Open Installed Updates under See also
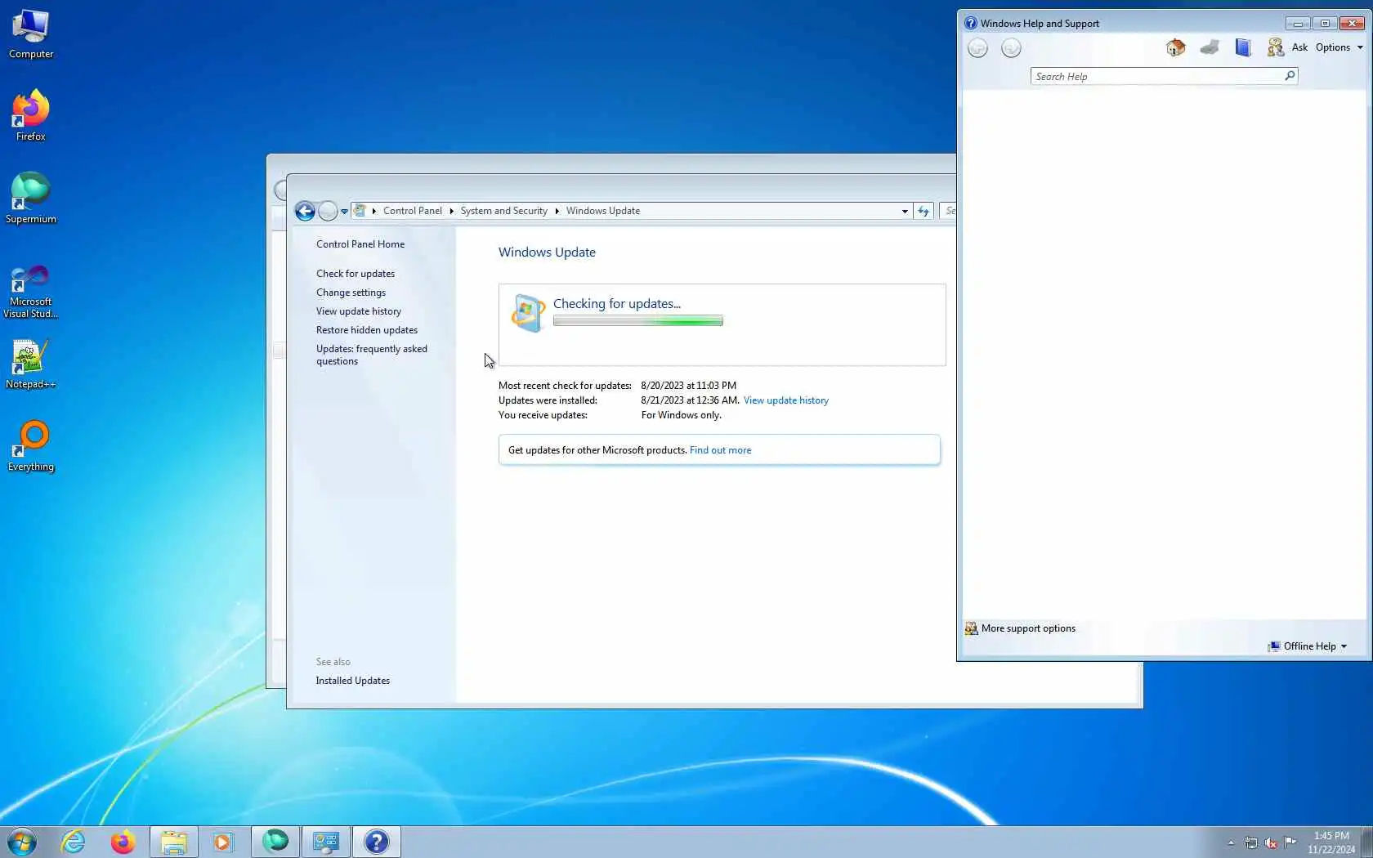Image resolution: width=1373 pixels, height=858 pixels. (x=353, y=681)
